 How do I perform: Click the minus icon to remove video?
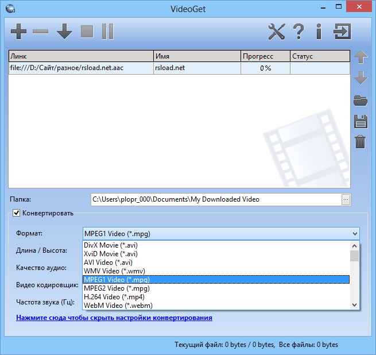coord(41,31)
